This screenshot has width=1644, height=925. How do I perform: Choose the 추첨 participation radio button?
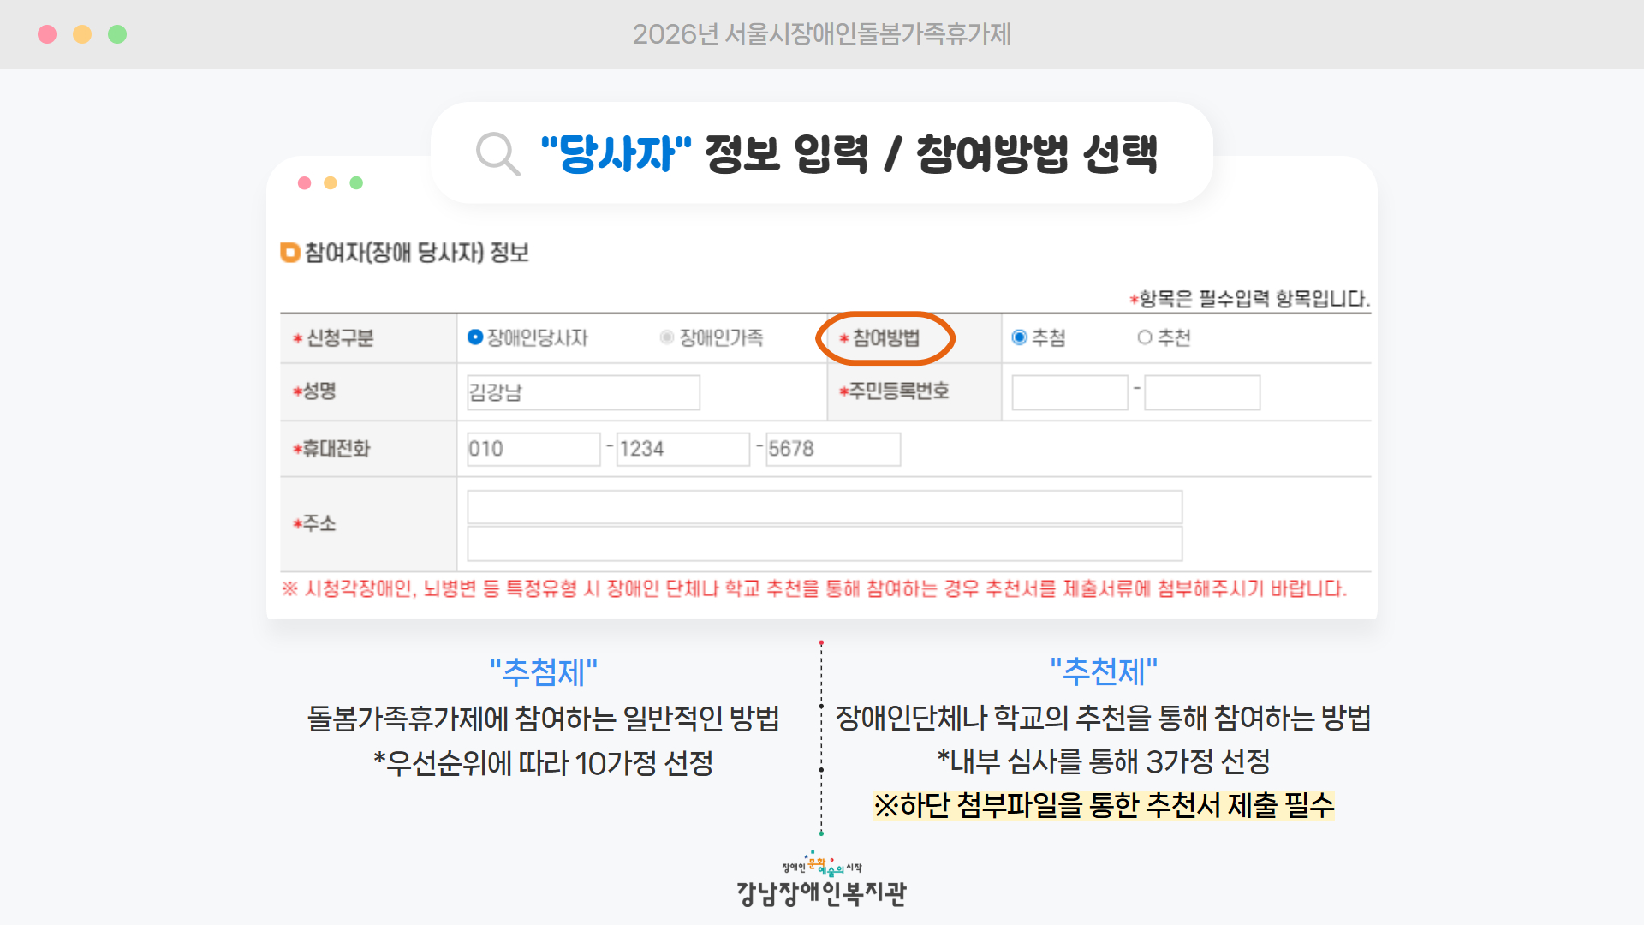point(1019,337)
